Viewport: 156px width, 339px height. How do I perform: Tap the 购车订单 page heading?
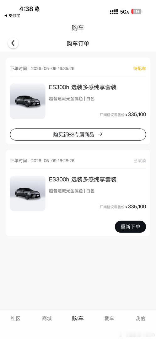78,43
